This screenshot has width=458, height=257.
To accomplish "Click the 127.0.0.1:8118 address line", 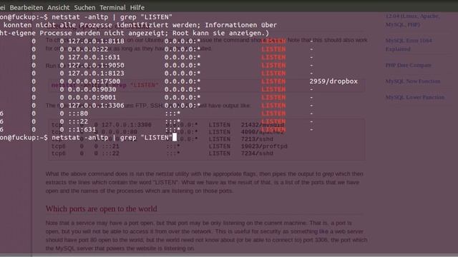I will (96, 41).
